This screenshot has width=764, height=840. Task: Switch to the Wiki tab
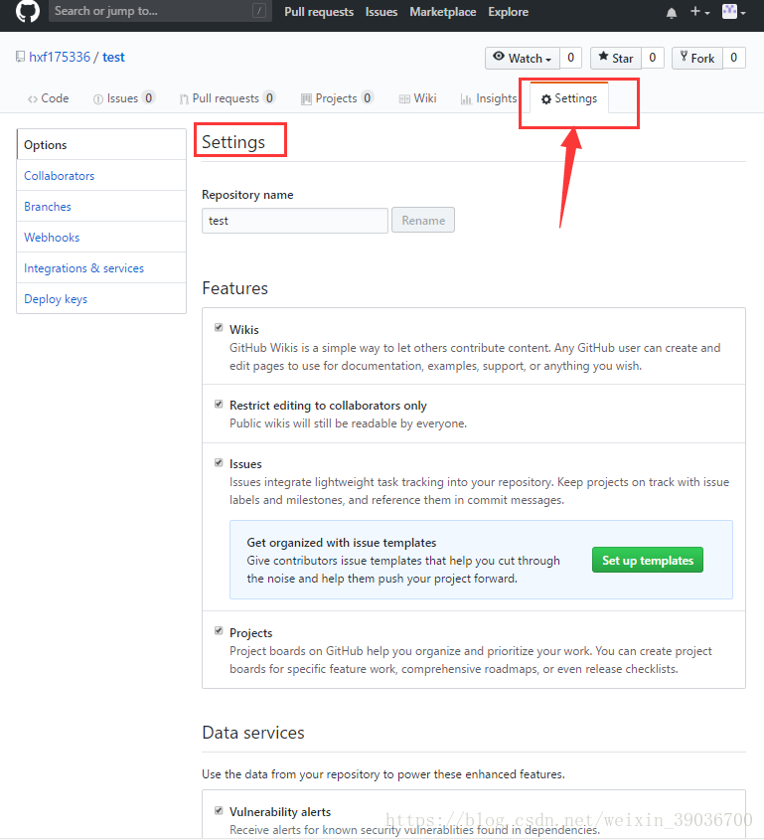click(x=417, y=98)
